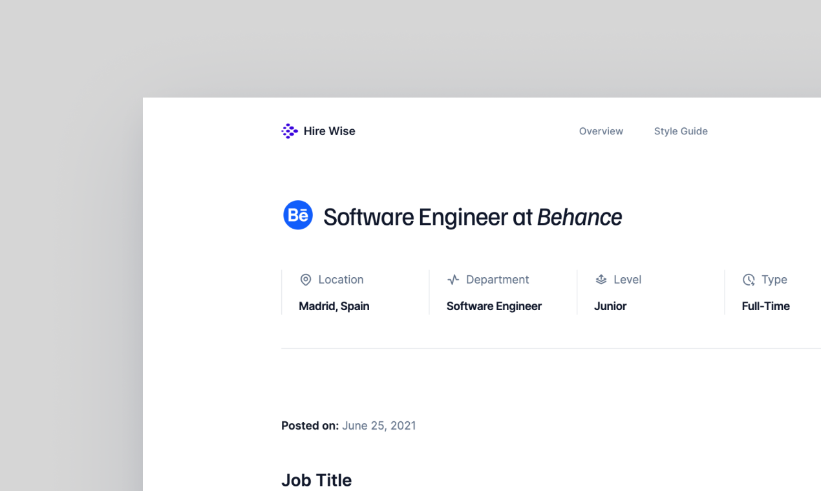Click the Hire Wise logo icon
Image resolution: width=821 pixels, height=491 pixels.
pos(290,131)
